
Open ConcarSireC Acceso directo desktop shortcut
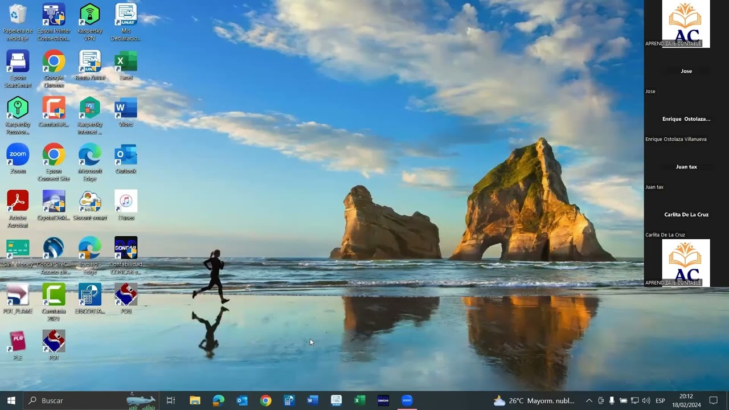click(x=54, y=256)
